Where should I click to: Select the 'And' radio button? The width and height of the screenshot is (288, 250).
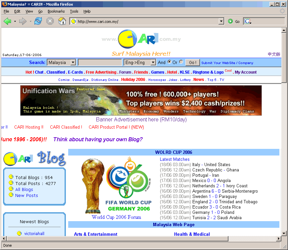click(x=169, y=62)
